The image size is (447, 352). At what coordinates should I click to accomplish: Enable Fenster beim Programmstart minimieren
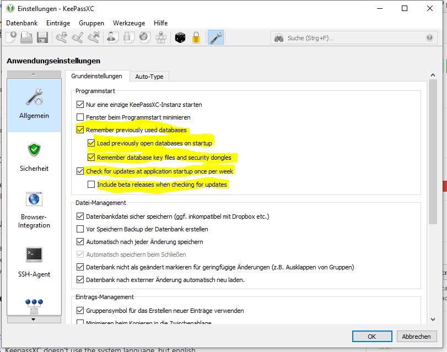click(80, 117)
